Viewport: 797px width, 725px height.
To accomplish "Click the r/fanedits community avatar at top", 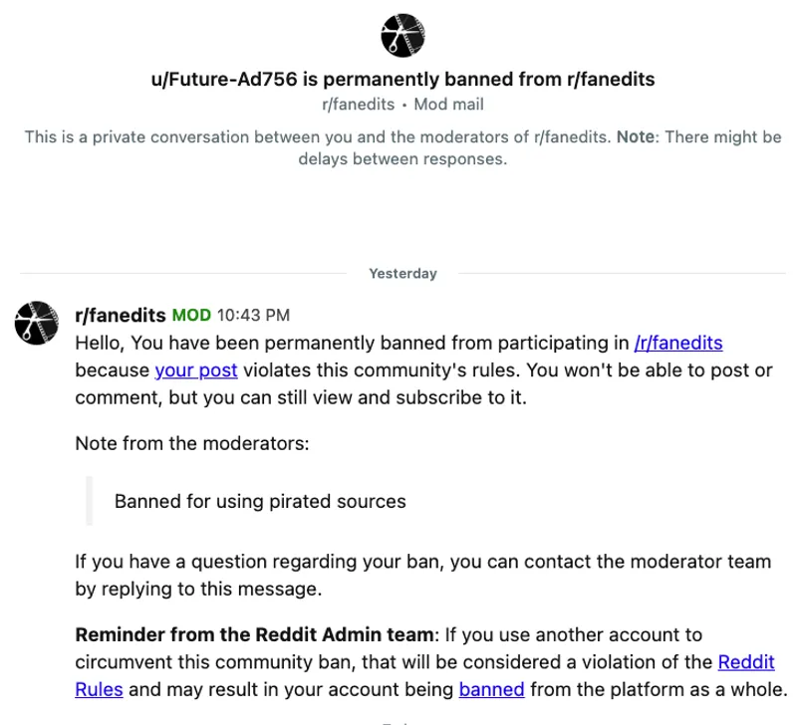I will (402, 35).
